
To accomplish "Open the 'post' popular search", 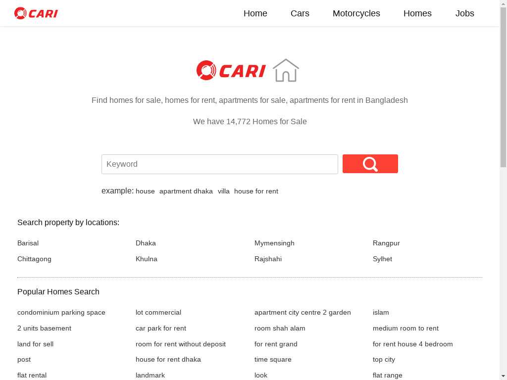I will [x=24, y=360].
